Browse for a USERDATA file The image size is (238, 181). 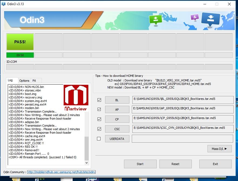pos(117,139)
